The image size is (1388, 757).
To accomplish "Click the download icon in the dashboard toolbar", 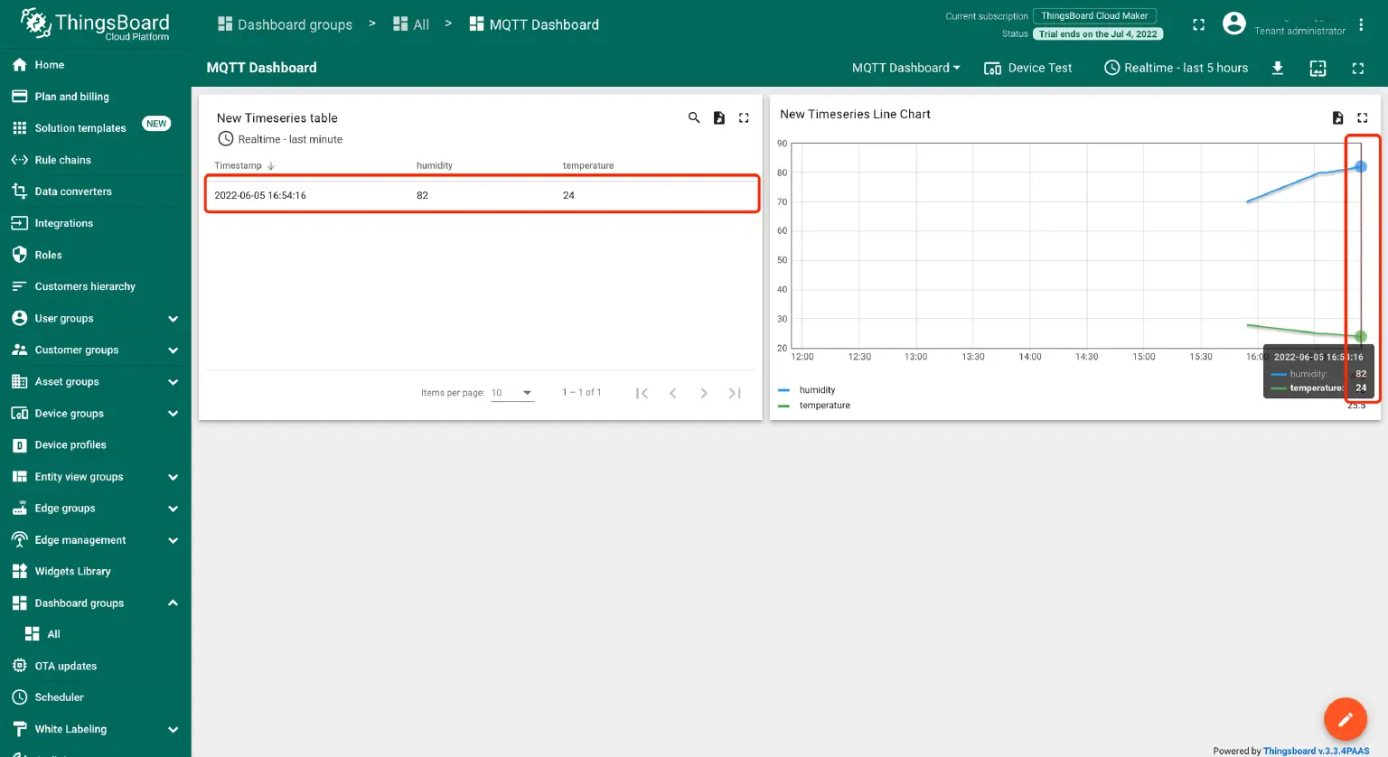I will click(1278, 68).
